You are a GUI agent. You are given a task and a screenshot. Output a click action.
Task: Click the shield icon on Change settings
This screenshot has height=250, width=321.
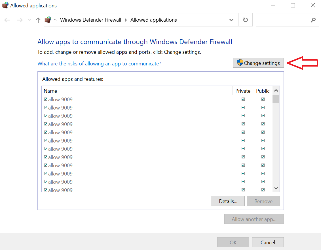coord(240,63)
